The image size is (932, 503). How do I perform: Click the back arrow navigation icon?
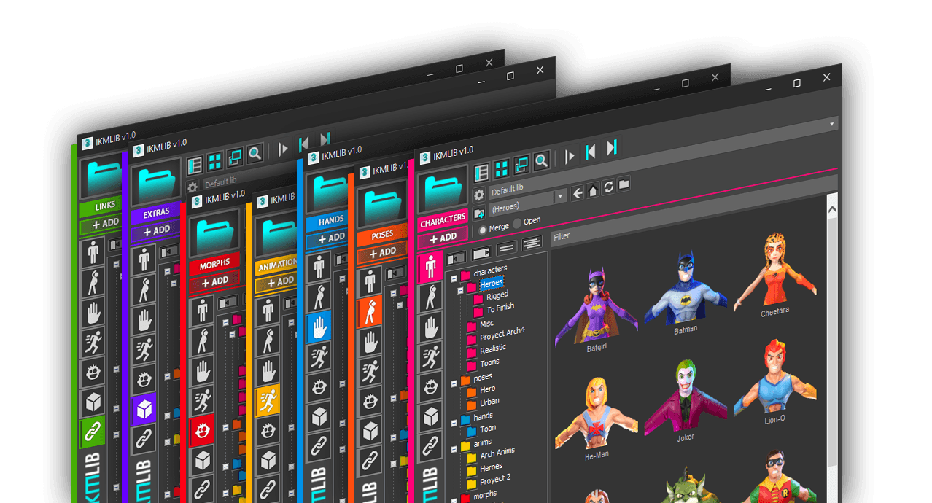(x=578, y=193)
